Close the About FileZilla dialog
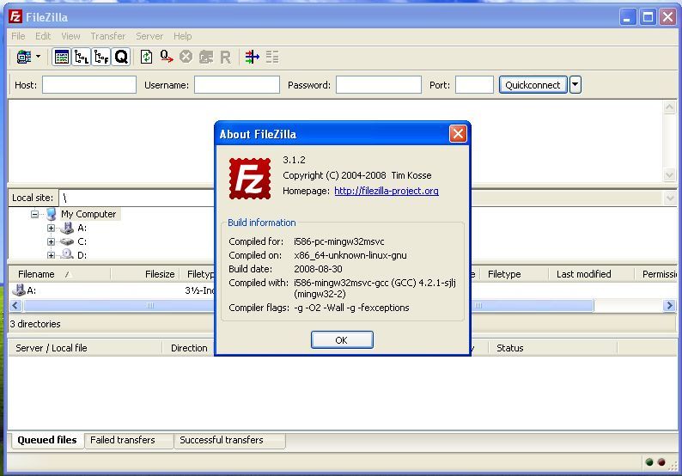 click(458, 133)
